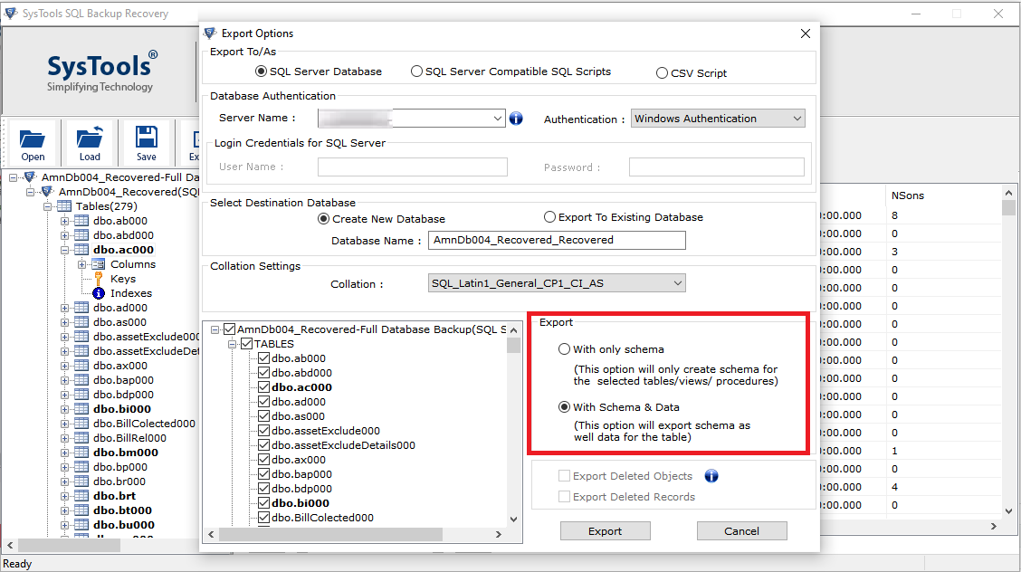The image size is (1021, 572).
Task: Click the dbo.bdp000 table icon in main tree
Action: pos(81,395)
